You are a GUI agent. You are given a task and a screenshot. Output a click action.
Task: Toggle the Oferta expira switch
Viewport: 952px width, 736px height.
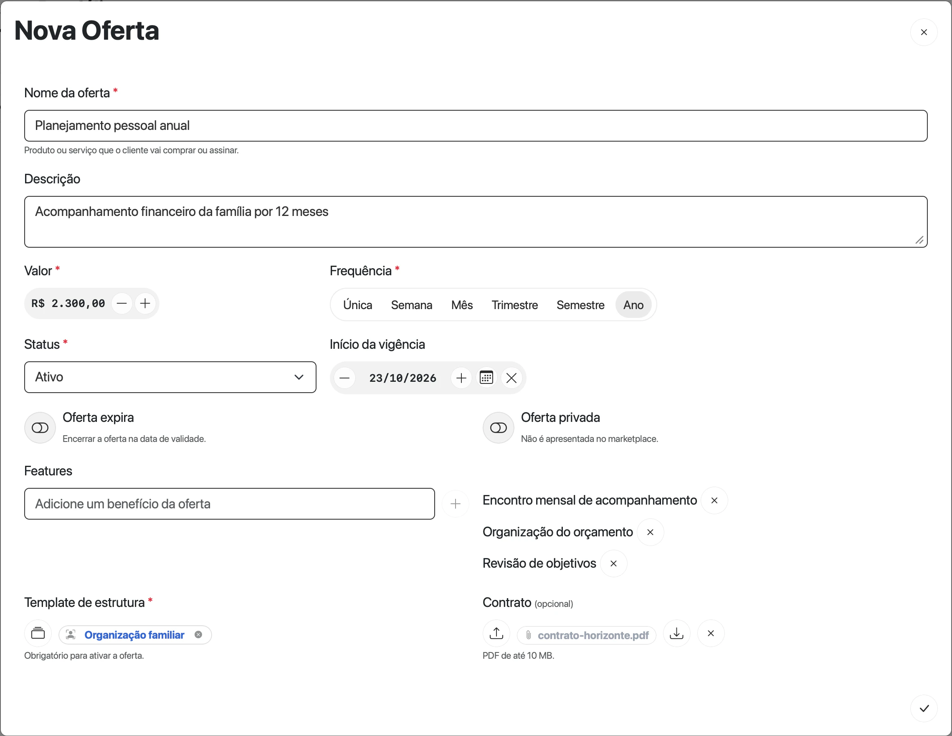(40, 428)
